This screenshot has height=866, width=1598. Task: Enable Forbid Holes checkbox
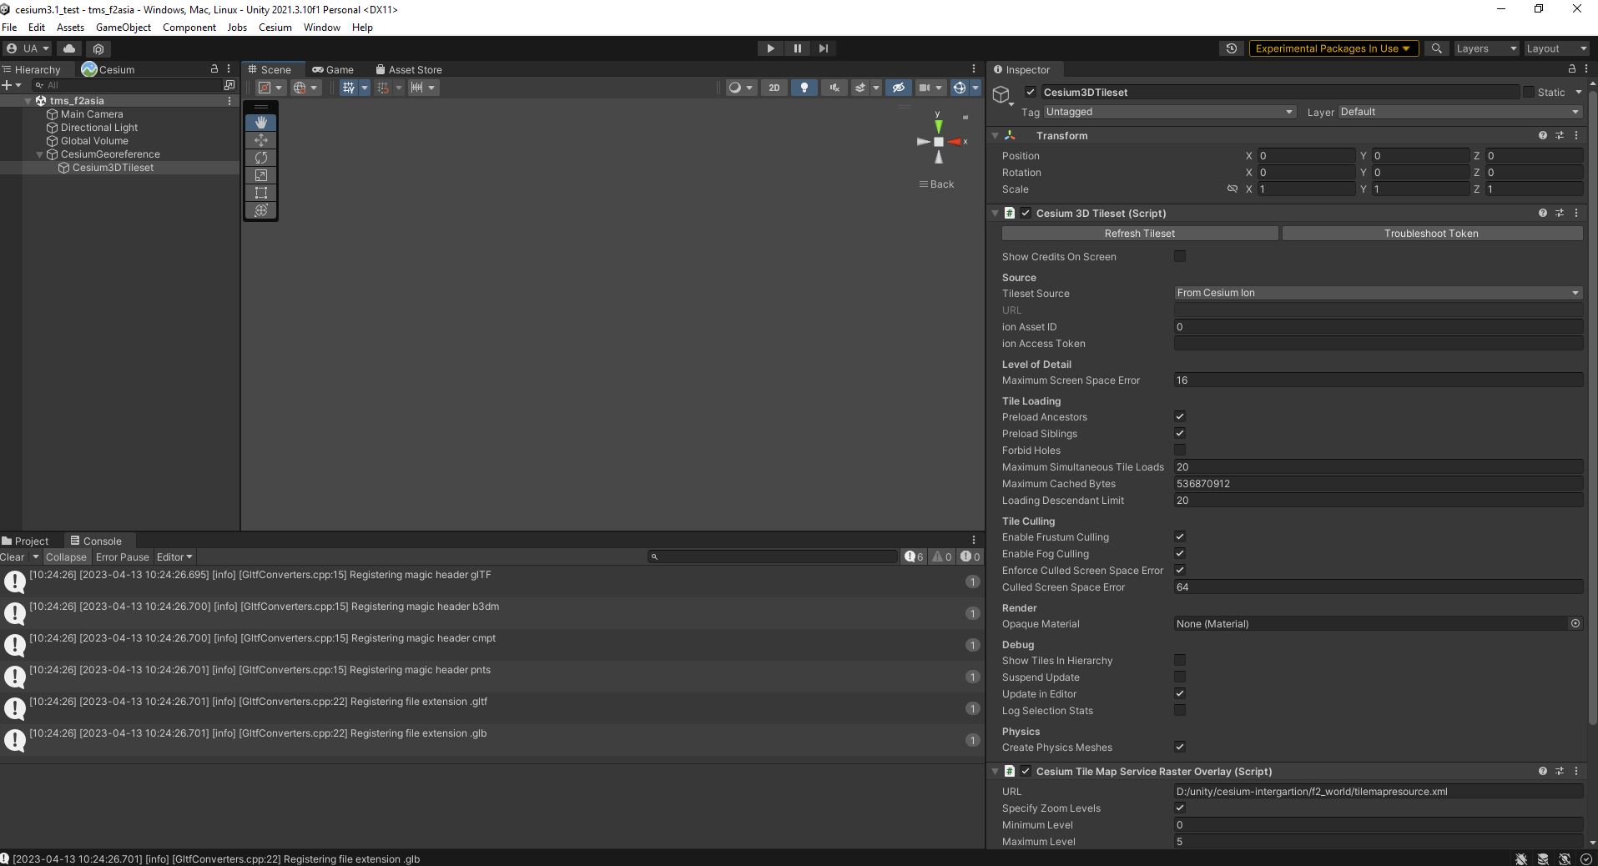[1180, 450]
